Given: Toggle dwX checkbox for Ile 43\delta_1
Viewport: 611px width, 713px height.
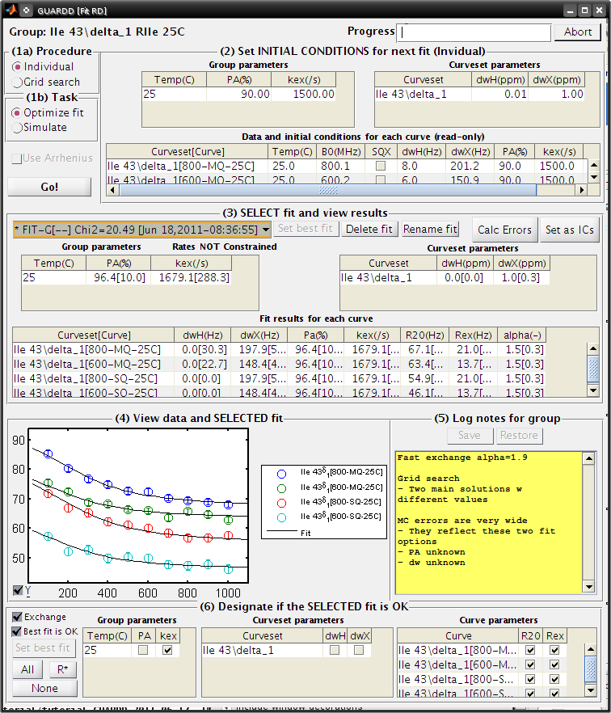Looking at the screenshot, I should coord(359,650).
